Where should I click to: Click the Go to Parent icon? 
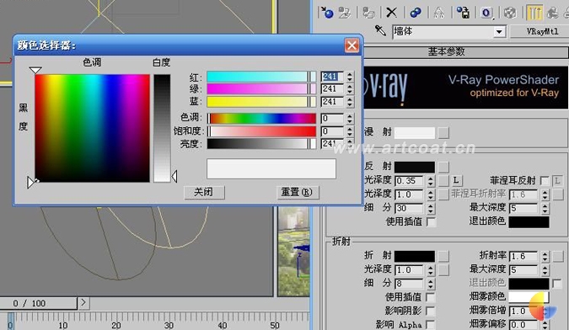coord(552,13)
